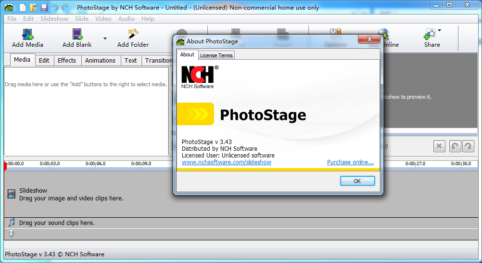The width and height of the screenshot is (482, 263).
Task: Click the 0:00:06.0 timeline ruler mark
Action: point(95,163)
